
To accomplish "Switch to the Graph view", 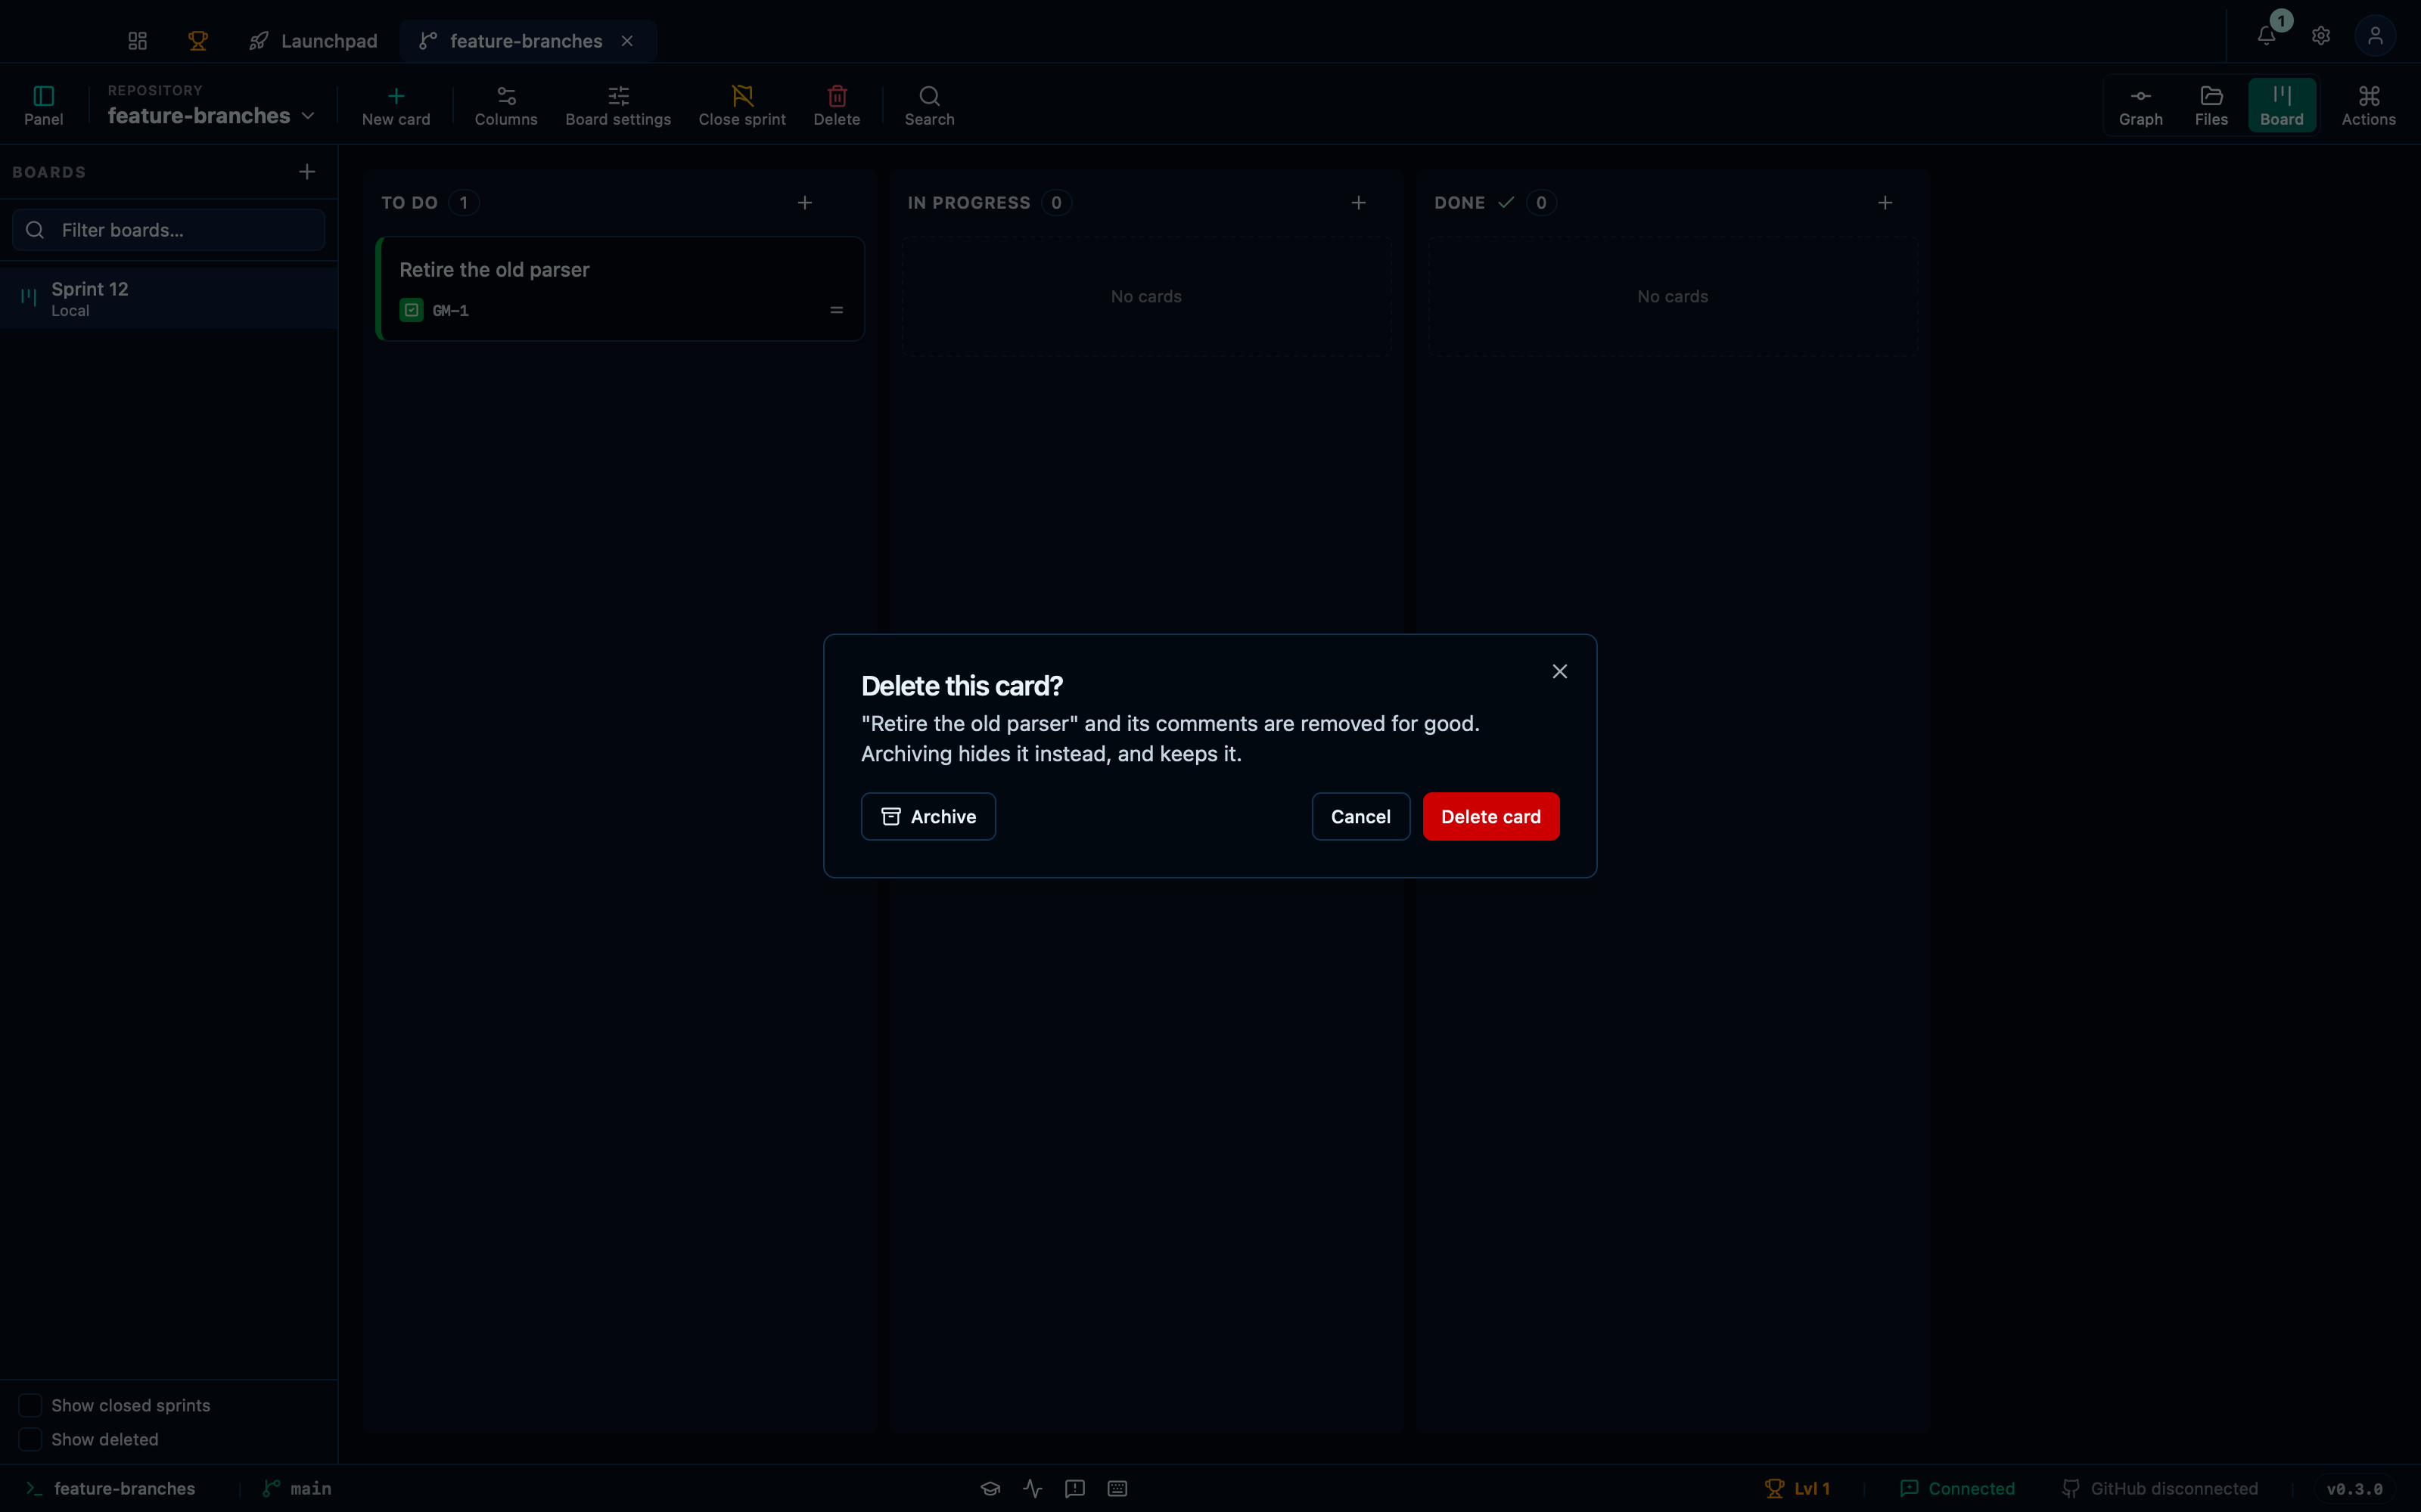I will pyautogui.click(x=2141, y=105).
